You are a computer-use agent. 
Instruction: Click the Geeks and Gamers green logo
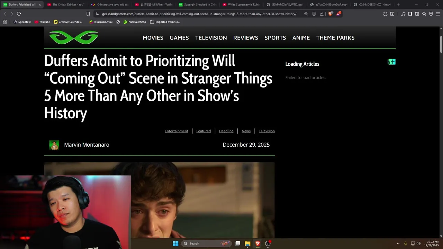74,37
